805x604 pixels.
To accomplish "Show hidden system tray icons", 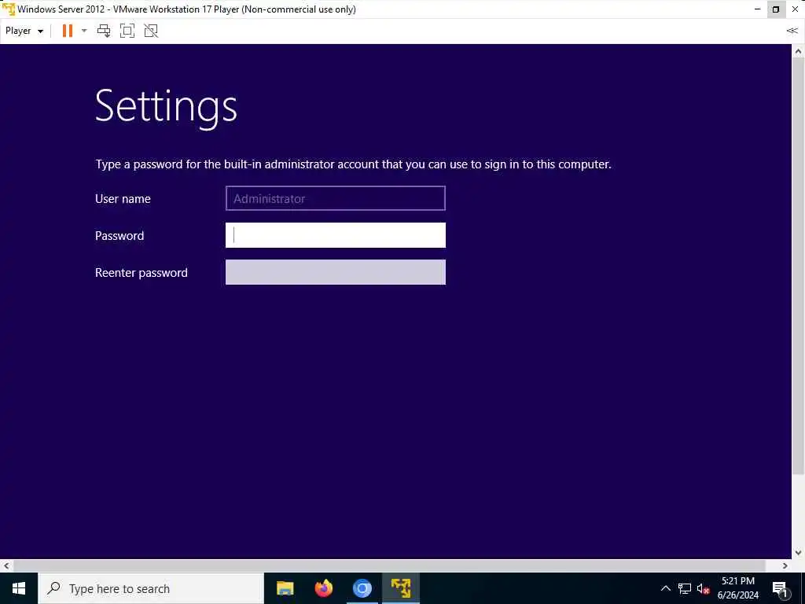I will (x=665, y=588).
